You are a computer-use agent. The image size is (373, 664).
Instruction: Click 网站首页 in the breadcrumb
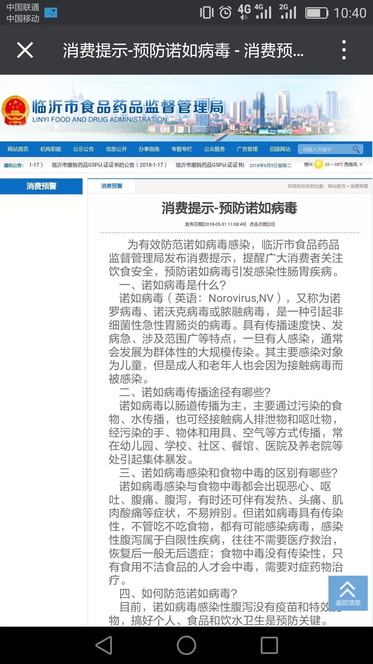tap(337, 186)
